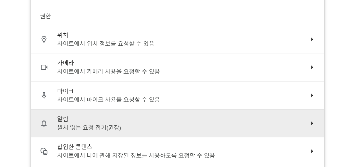Viewport: 358px width, 167px height.
Task: Expand the 알림 row arrow
Action: (312, 123)
